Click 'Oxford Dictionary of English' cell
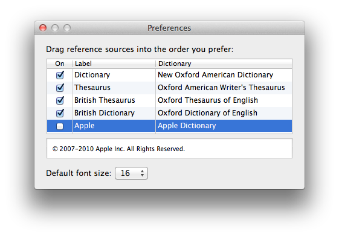The height and width of the screenshot is (237, 339). (x=224, y=113)
